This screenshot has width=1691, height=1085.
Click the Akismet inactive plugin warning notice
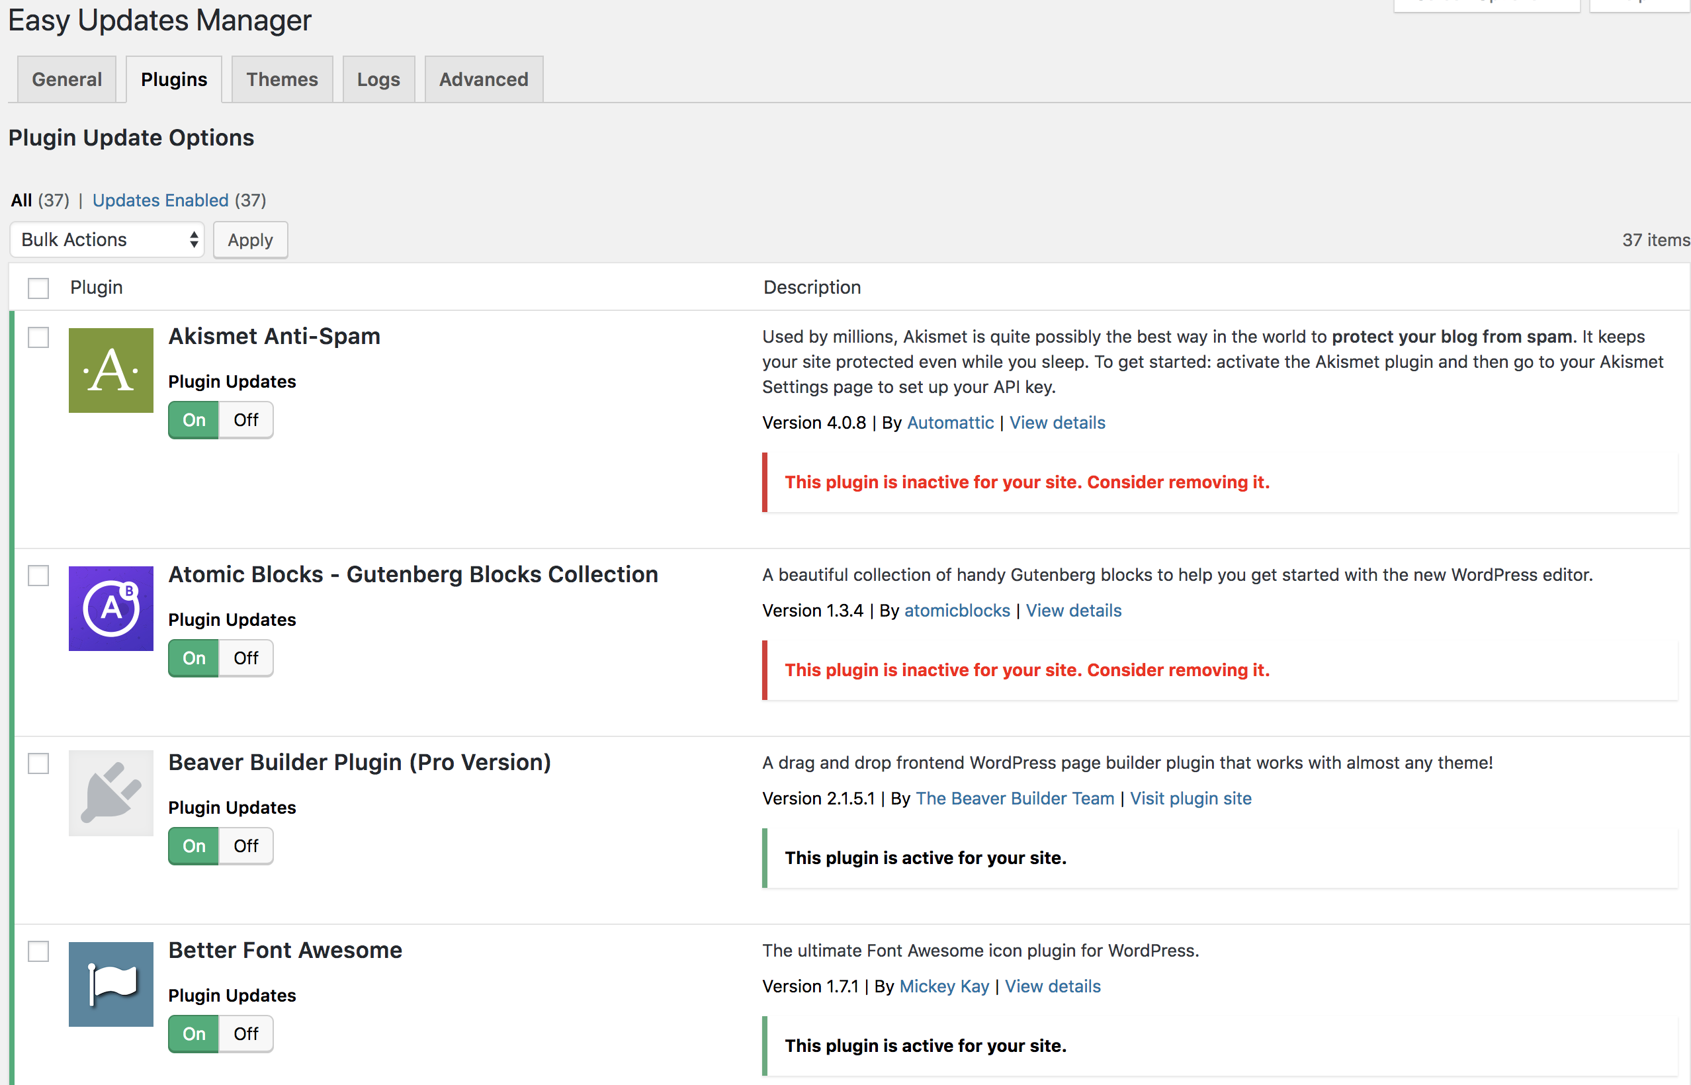[x=1220, y=482]
